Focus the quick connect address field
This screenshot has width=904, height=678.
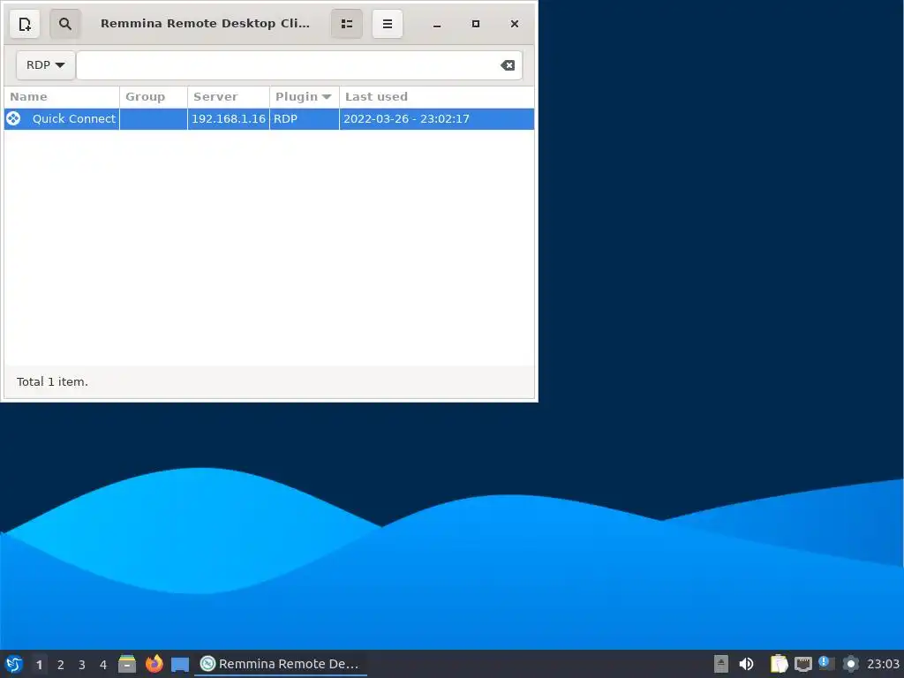299,65
